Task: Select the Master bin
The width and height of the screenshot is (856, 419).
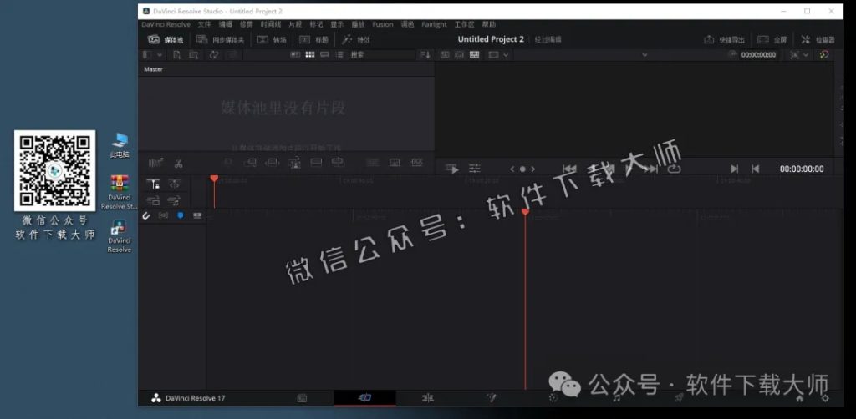Action: (x=153, y=69)
